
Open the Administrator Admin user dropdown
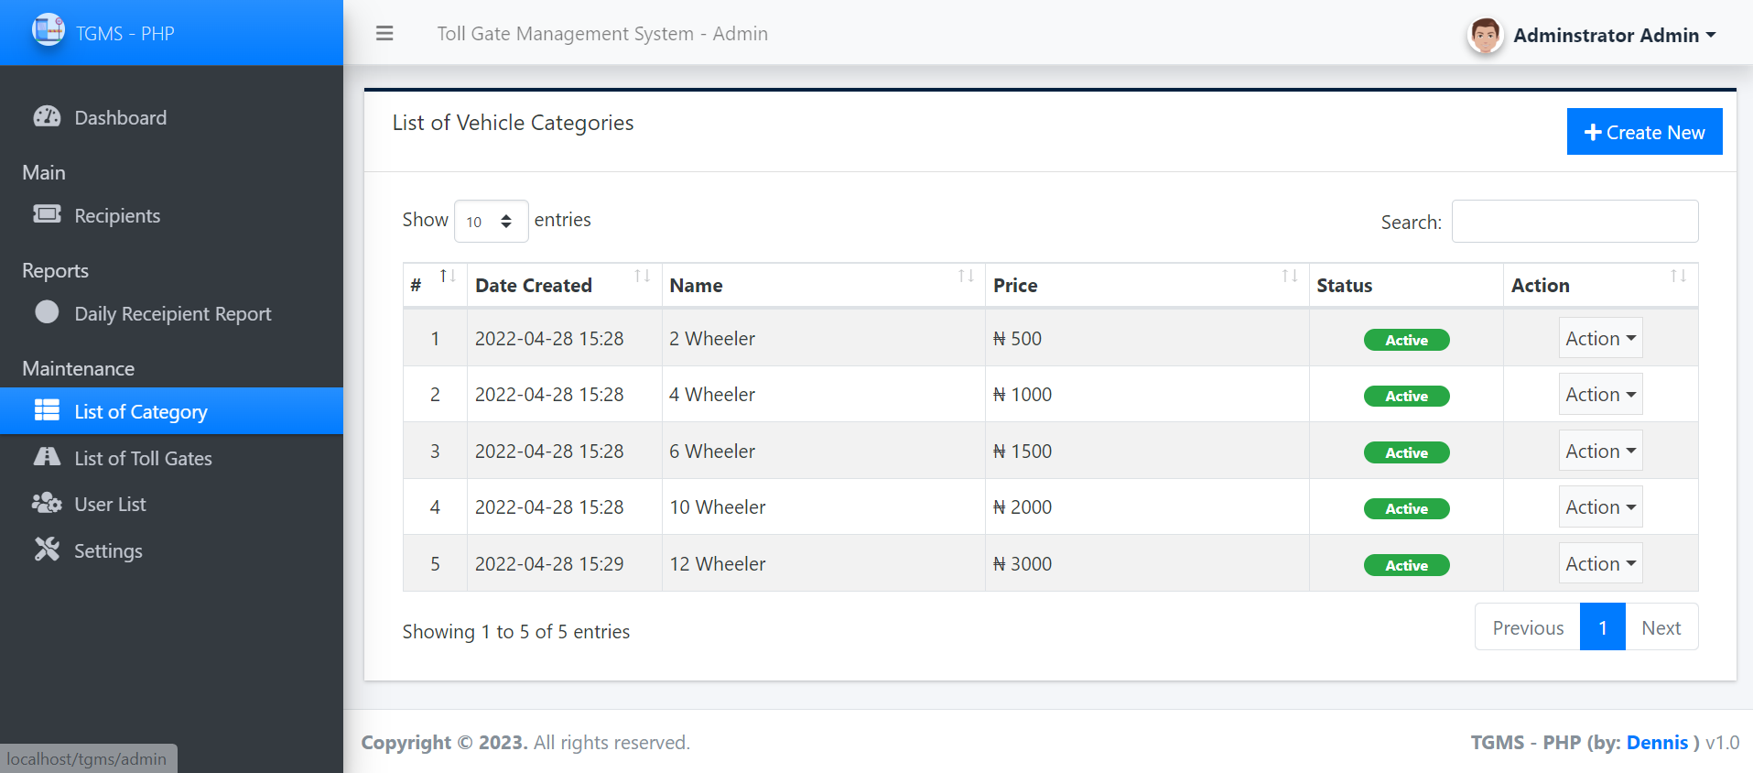[x=1614, y=36]
